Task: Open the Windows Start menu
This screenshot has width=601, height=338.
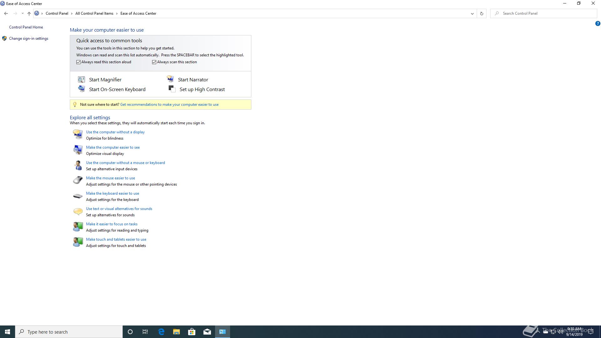Action: 8,332
